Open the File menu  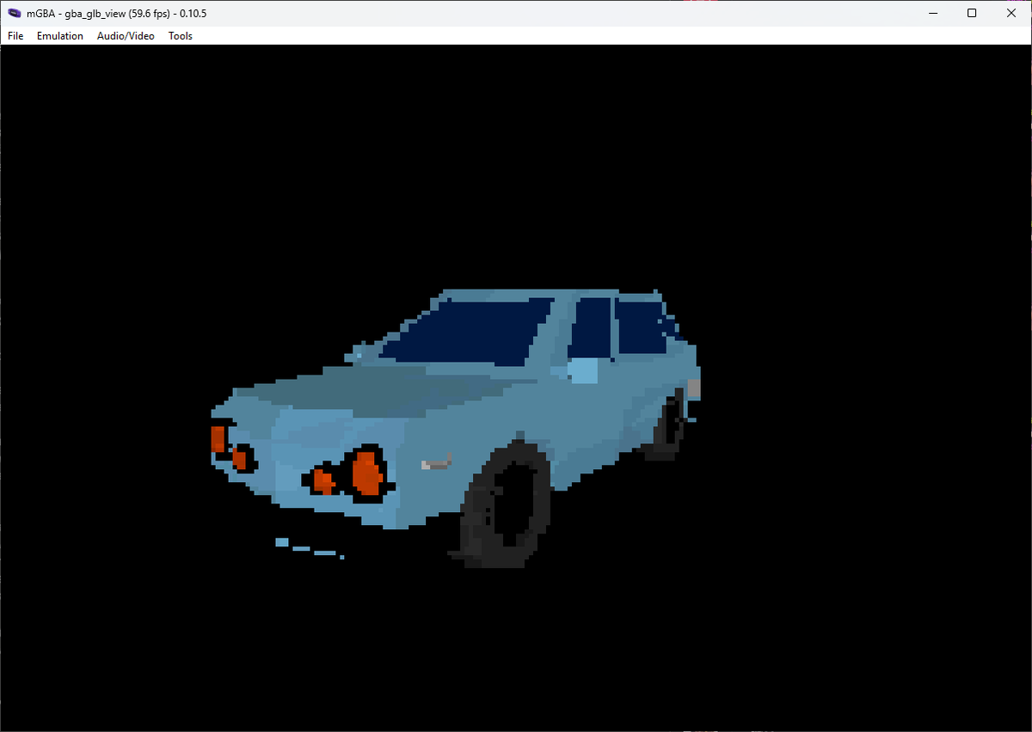[x=15, y=36]
